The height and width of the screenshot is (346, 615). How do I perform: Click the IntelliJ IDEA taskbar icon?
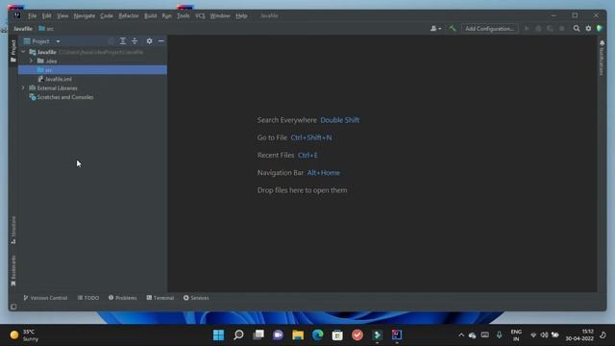(397, 335)
